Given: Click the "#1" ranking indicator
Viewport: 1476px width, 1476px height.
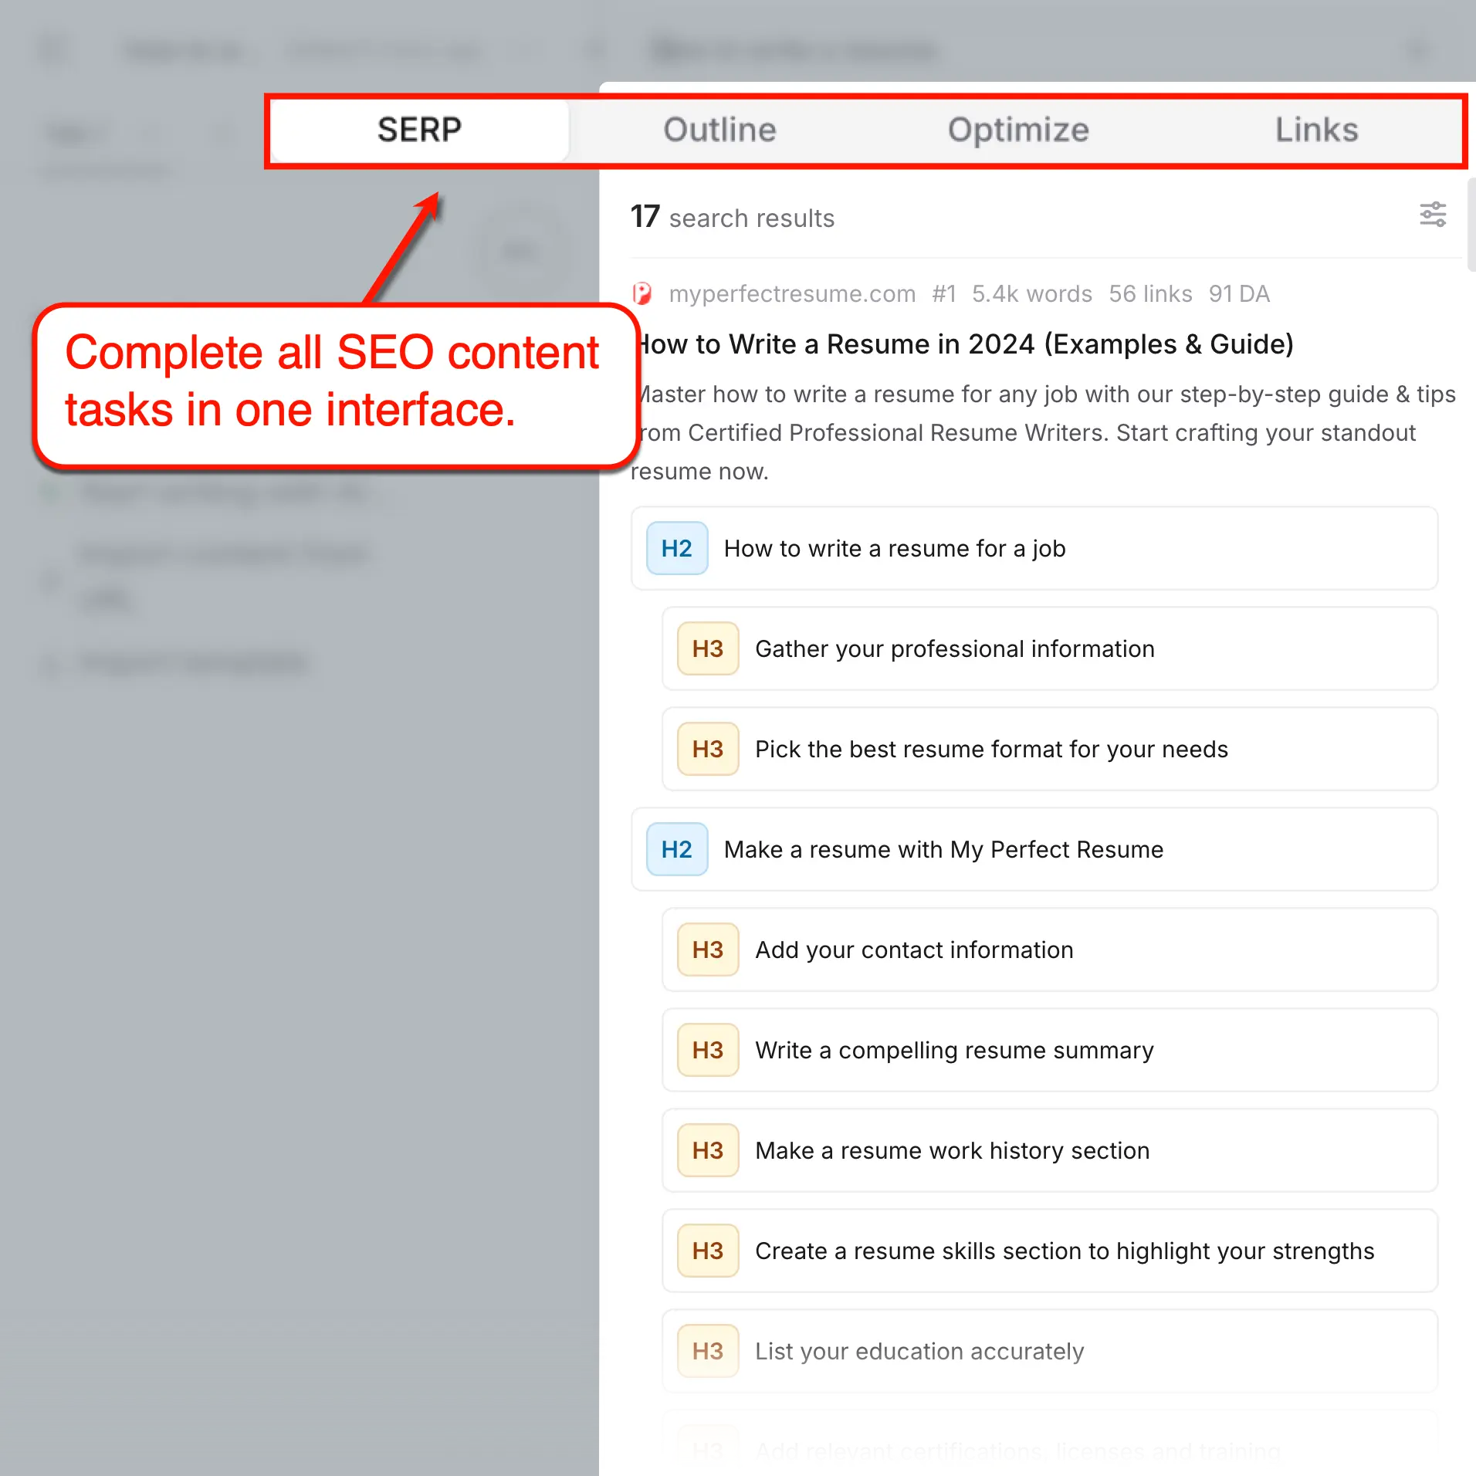Looking at the screenshot, I should point(943,294).
